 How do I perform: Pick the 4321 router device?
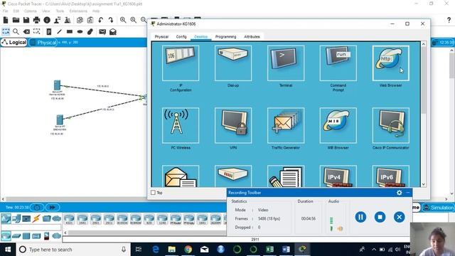pos(69,219)
